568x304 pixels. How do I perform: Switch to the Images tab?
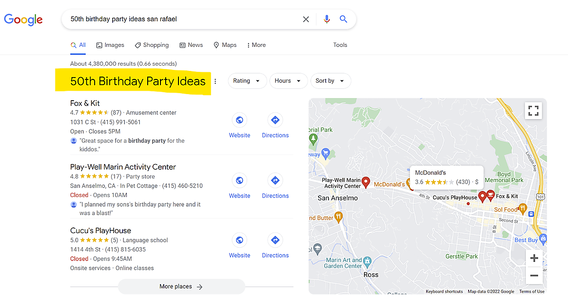(x=110, y=45)
